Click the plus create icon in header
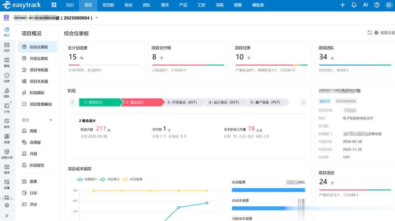395x221 pixels. pos(342,5)
